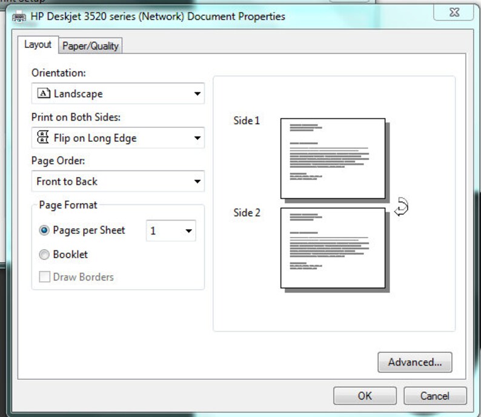The image size is (481, 417).
Task: Click the flip arrow icon beside the preview
Action: (x=401, y=207)
